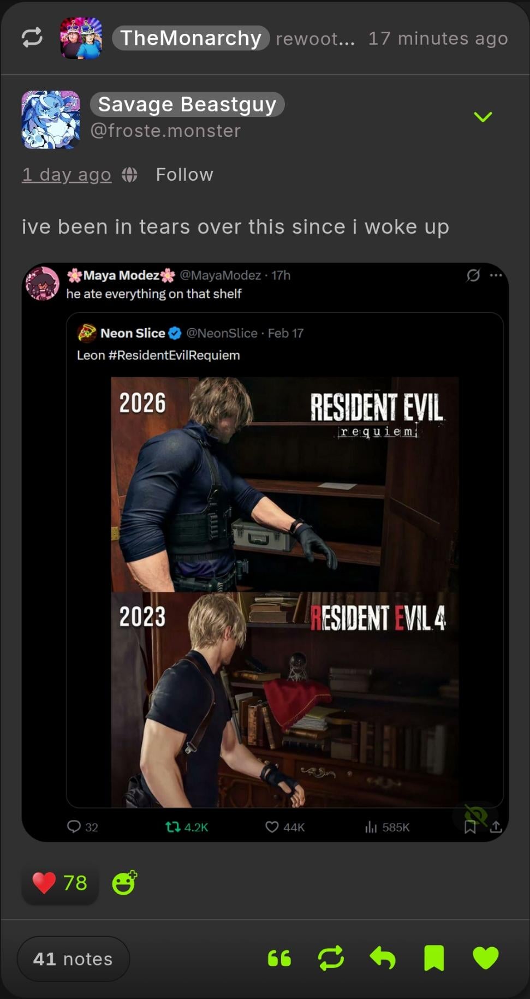
Task: Click the rewoot icon beside TheMonarchy's avatar
Action: pyautogui.click(x=32, y=38)
